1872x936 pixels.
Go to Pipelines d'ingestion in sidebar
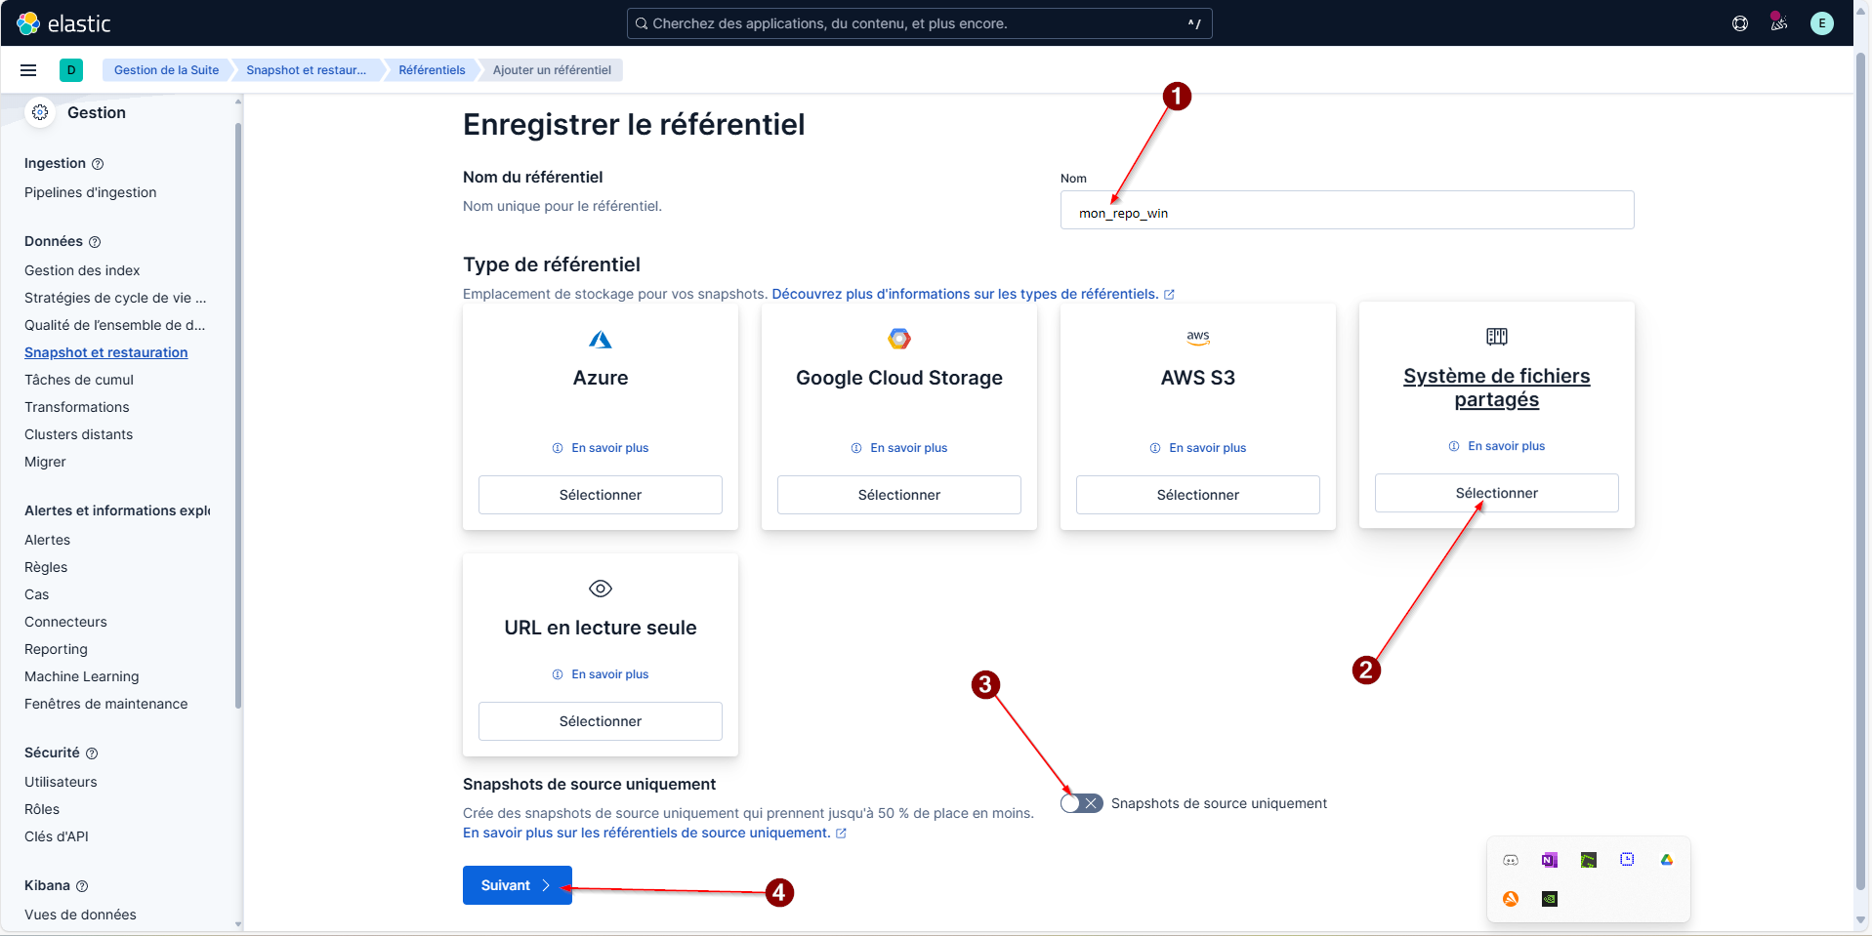pyautogui.click(x=90, y=192)
